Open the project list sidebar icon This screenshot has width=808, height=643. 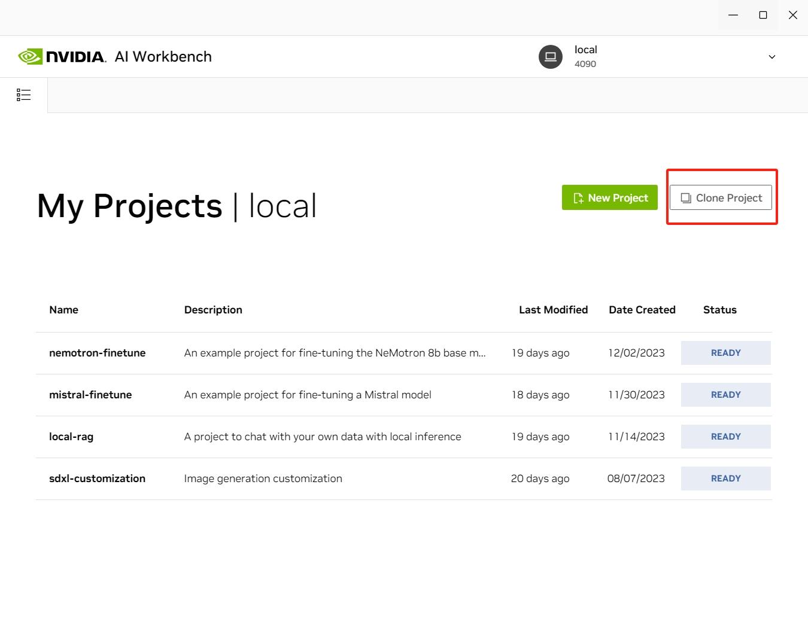23,95
